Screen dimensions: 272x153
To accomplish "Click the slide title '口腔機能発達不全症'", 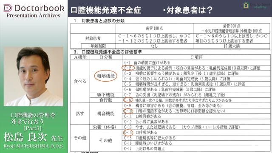I will [x=106, y=10].
